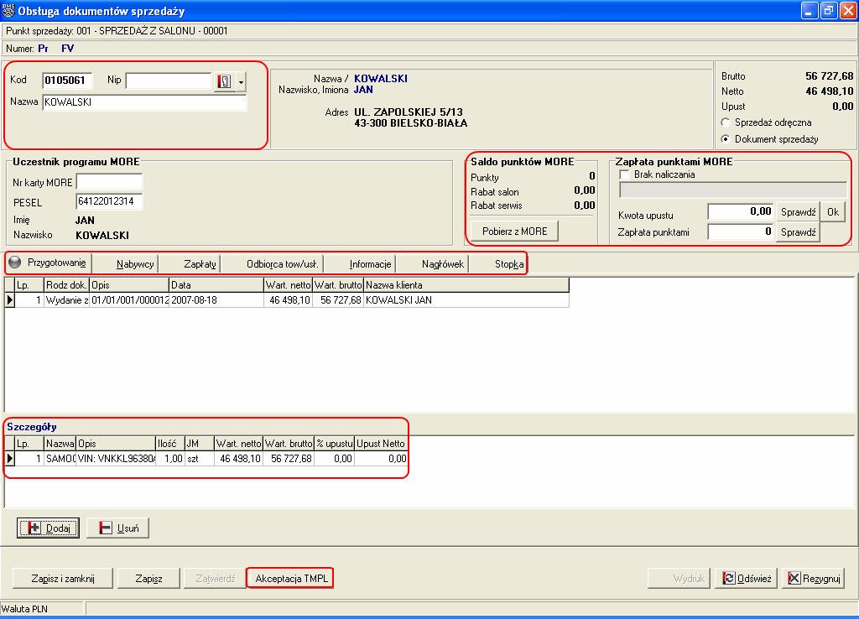Click the Rezygnuj button with X icon

[x=813, y=579]
